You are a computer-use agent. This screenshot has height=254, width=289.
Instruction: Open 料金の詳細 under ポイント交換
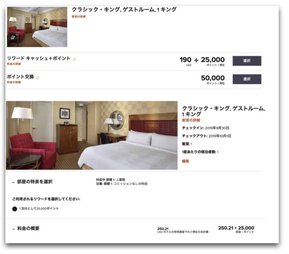(14, 82)
